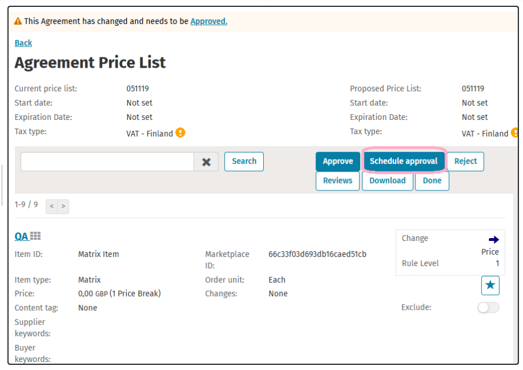
Task: Approve the agreement price list
Action: 338,161
